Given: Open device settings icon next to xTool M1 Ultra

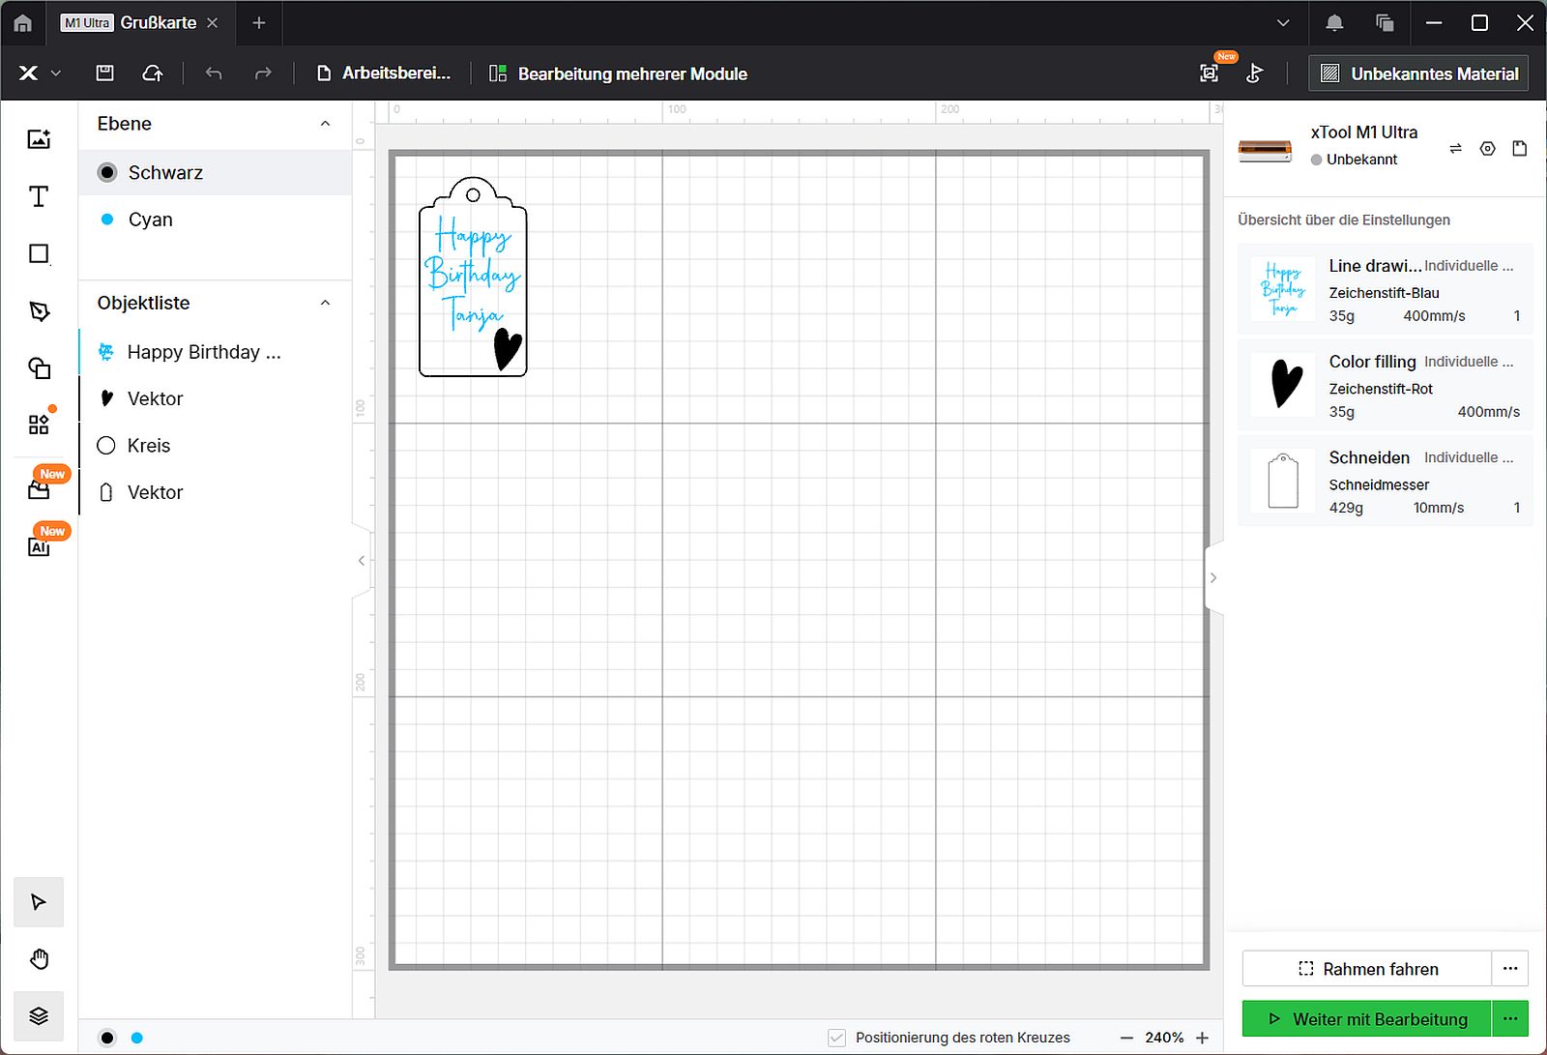Looking at the screenshot, I should [x=1487, y=148].
